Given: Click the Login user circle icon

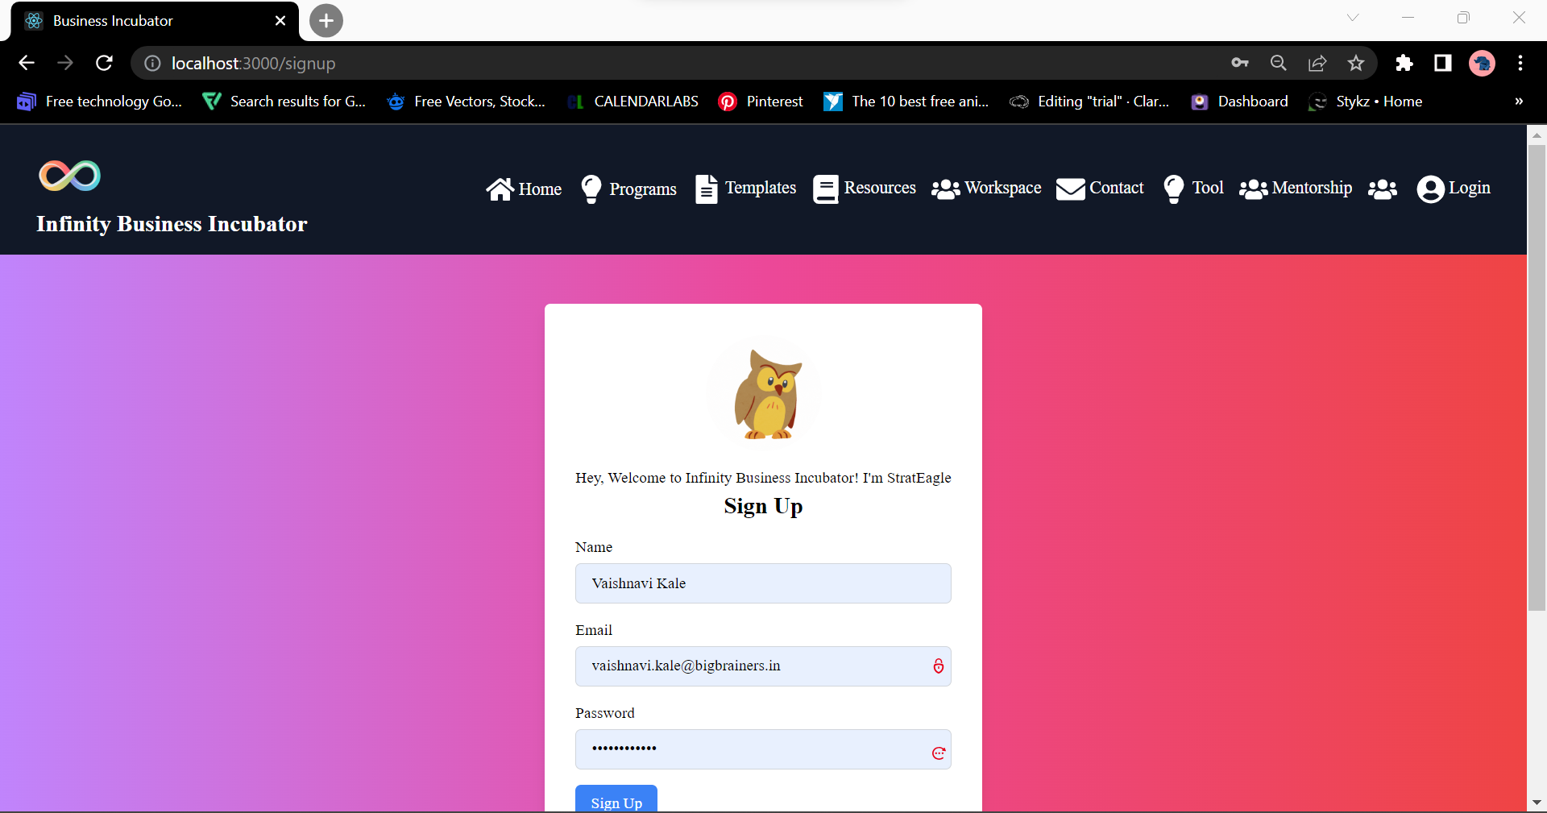Looking at the screenshot, I should tap(1431, 189).
